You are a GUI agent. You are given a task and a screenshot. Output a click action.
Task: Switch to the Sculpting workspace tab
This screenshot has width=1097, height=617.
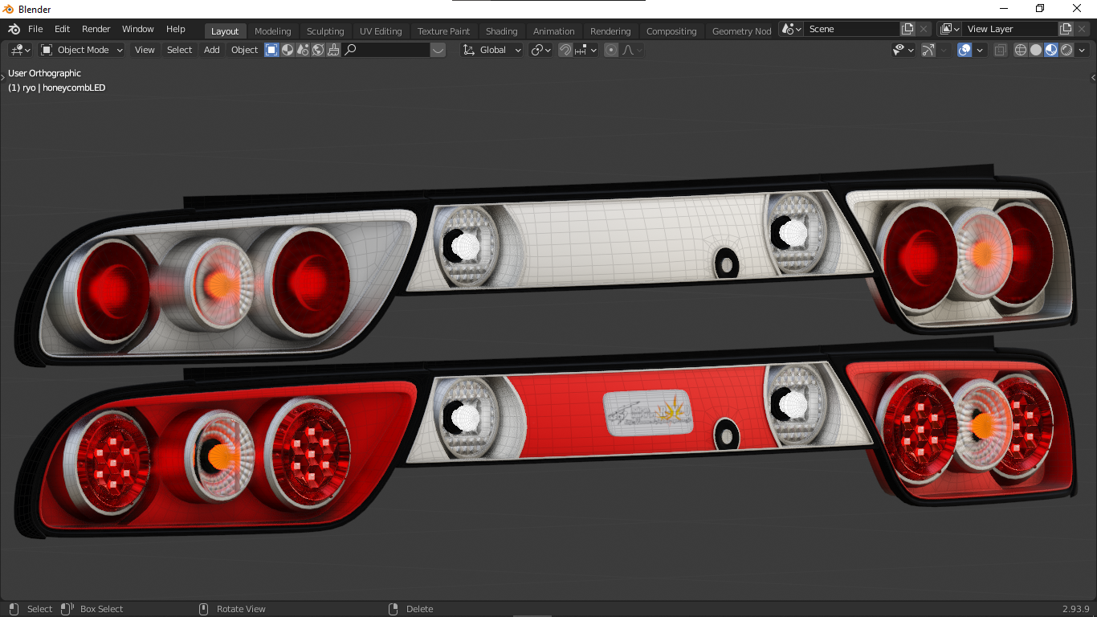click(325, 31)
